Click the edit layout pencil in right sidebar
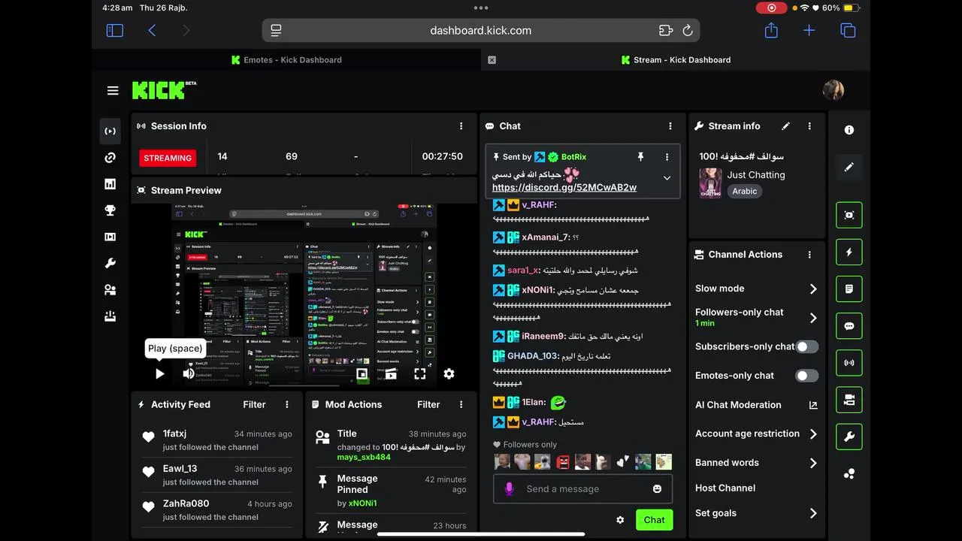The height and width of the screenshot is (541, 962). 849,167
